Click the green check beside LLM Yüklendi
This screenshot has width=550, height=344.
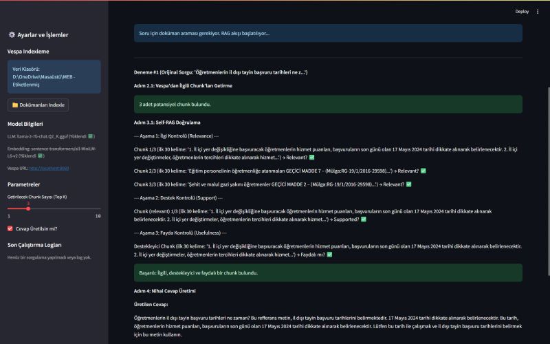[x=90, y=136]
